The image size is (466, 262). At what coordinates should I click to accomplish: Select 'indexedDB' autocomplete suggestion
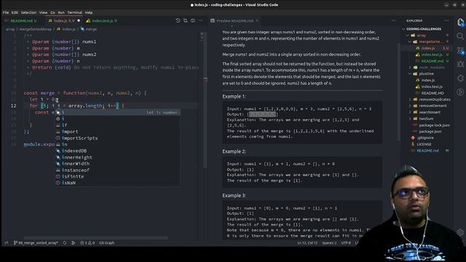tap(117, 151)
